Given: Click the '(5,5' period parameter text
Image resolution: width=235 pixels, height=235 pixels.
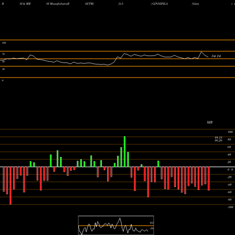Looking at the screenshot, I should point(121,4).
